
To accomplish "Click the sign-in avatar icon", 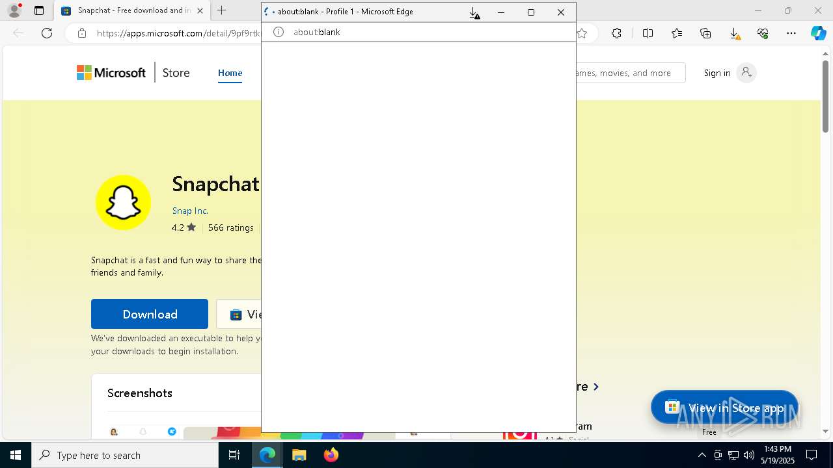I will (746, 73).
